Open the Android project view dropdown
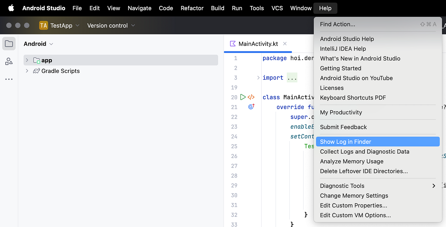Viewport: 446px width, 227px height. point(38,44)
